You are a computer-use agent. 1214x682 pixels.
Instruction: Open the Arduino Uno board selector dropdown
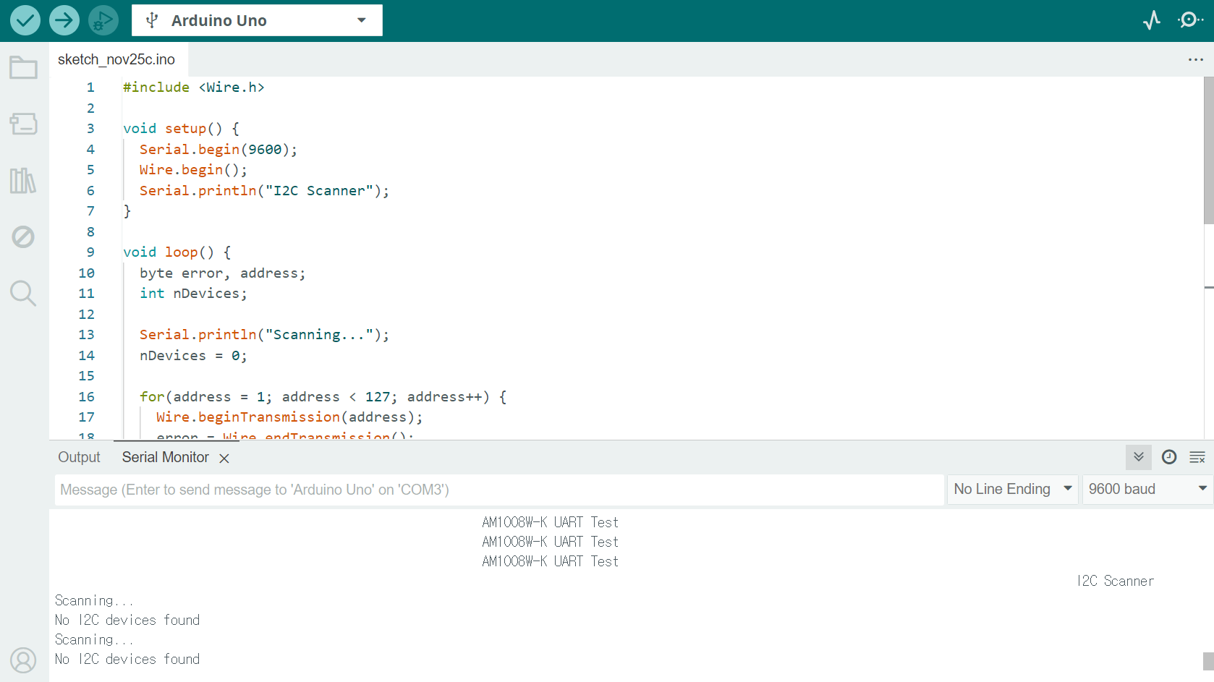pyautogui.click(x=257, y=20)
